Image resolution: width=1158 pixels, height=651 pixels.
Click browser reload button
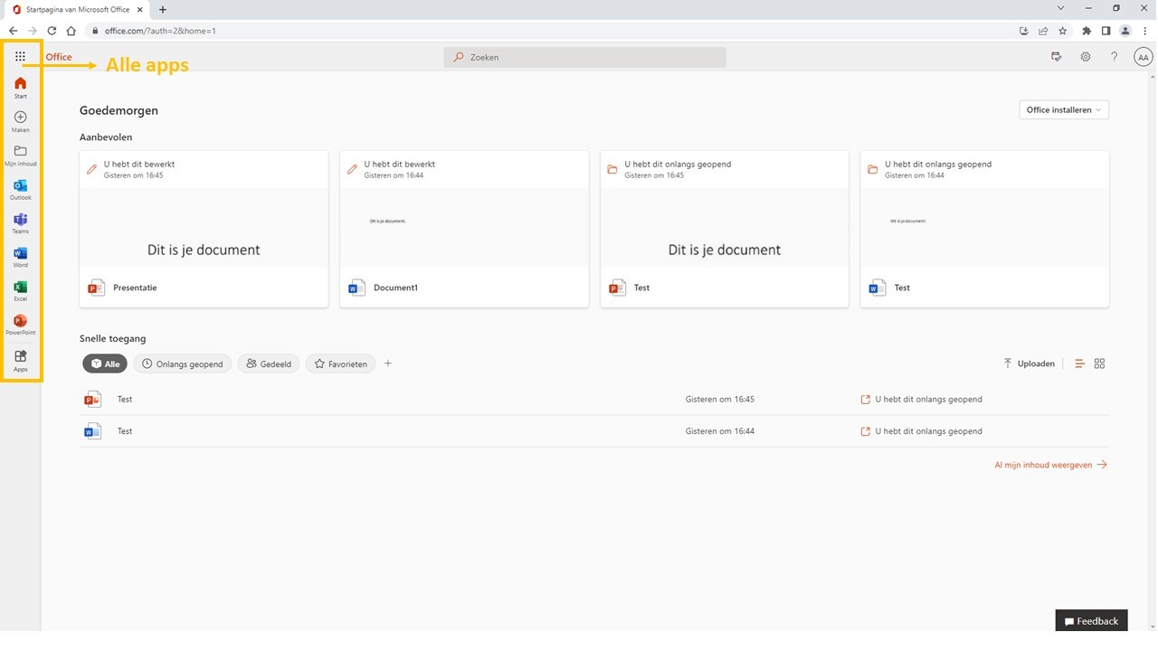(x=52, y=31)
